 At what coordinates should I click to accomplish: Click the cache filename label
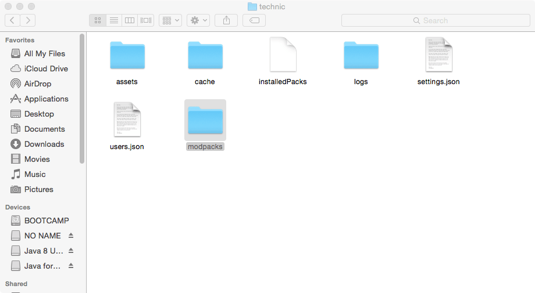[x=205, y=82]
